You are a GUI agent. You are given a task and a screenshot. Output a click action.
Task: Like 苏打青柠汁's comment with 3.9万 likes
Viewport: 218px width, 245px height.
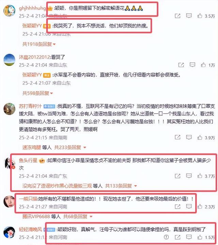(200, 137)
